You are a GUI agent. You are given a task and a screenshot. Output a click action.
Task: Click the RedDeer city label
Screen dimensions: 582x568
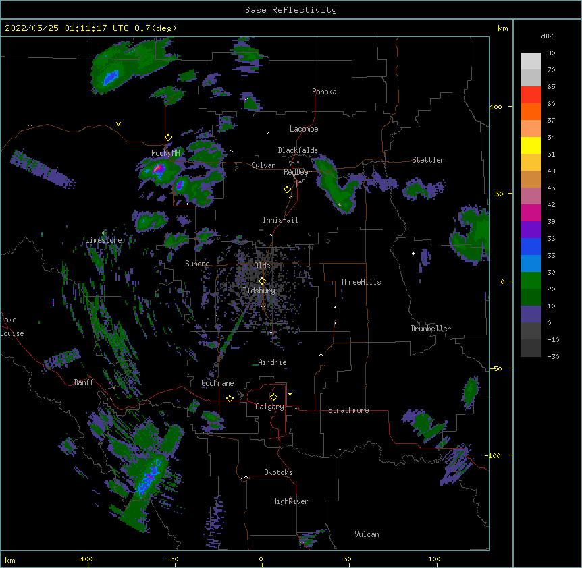point(297,172)
